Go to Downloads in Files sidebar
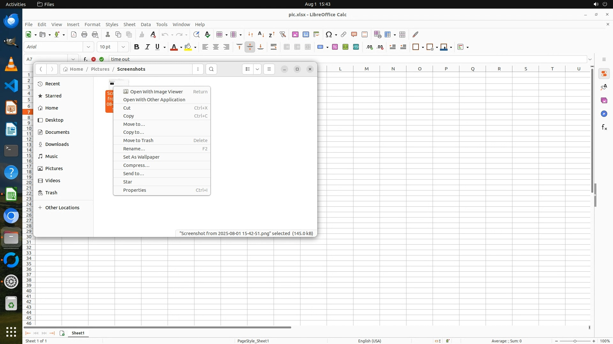 (x=57, y=144)
